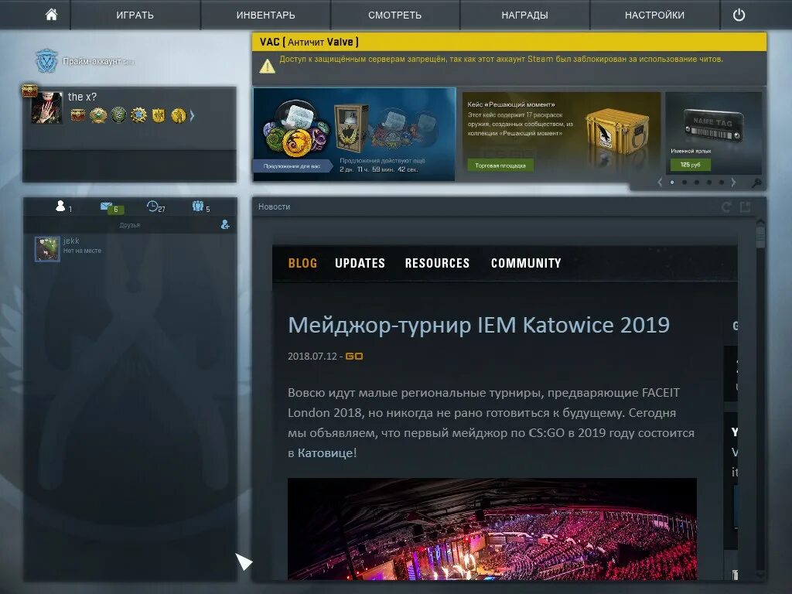Expand more medals with the chevron arrow
Viewport: 792px width, 594px height.
(x=192, y=116)
